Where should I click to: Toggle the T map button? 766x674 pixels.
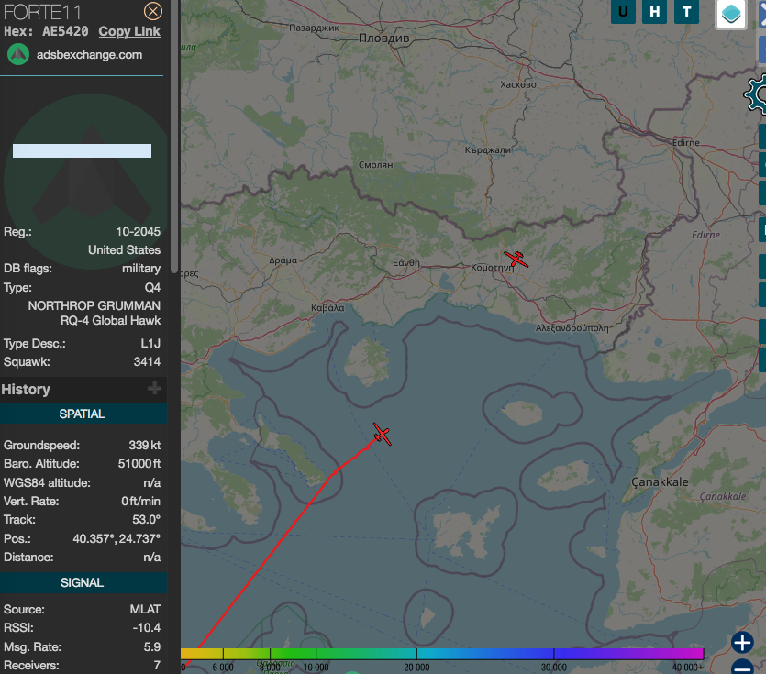[686, 11]
